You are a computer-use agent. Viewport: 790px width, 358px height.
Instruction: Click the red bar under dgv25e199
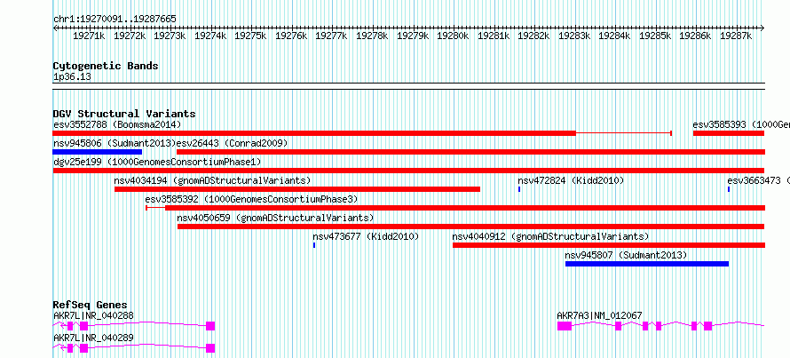click(x=408, y=171)
